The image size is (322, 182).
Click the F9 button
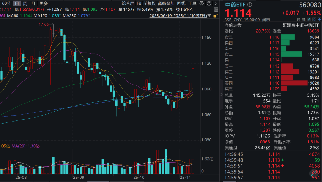(x=139, y=3)
